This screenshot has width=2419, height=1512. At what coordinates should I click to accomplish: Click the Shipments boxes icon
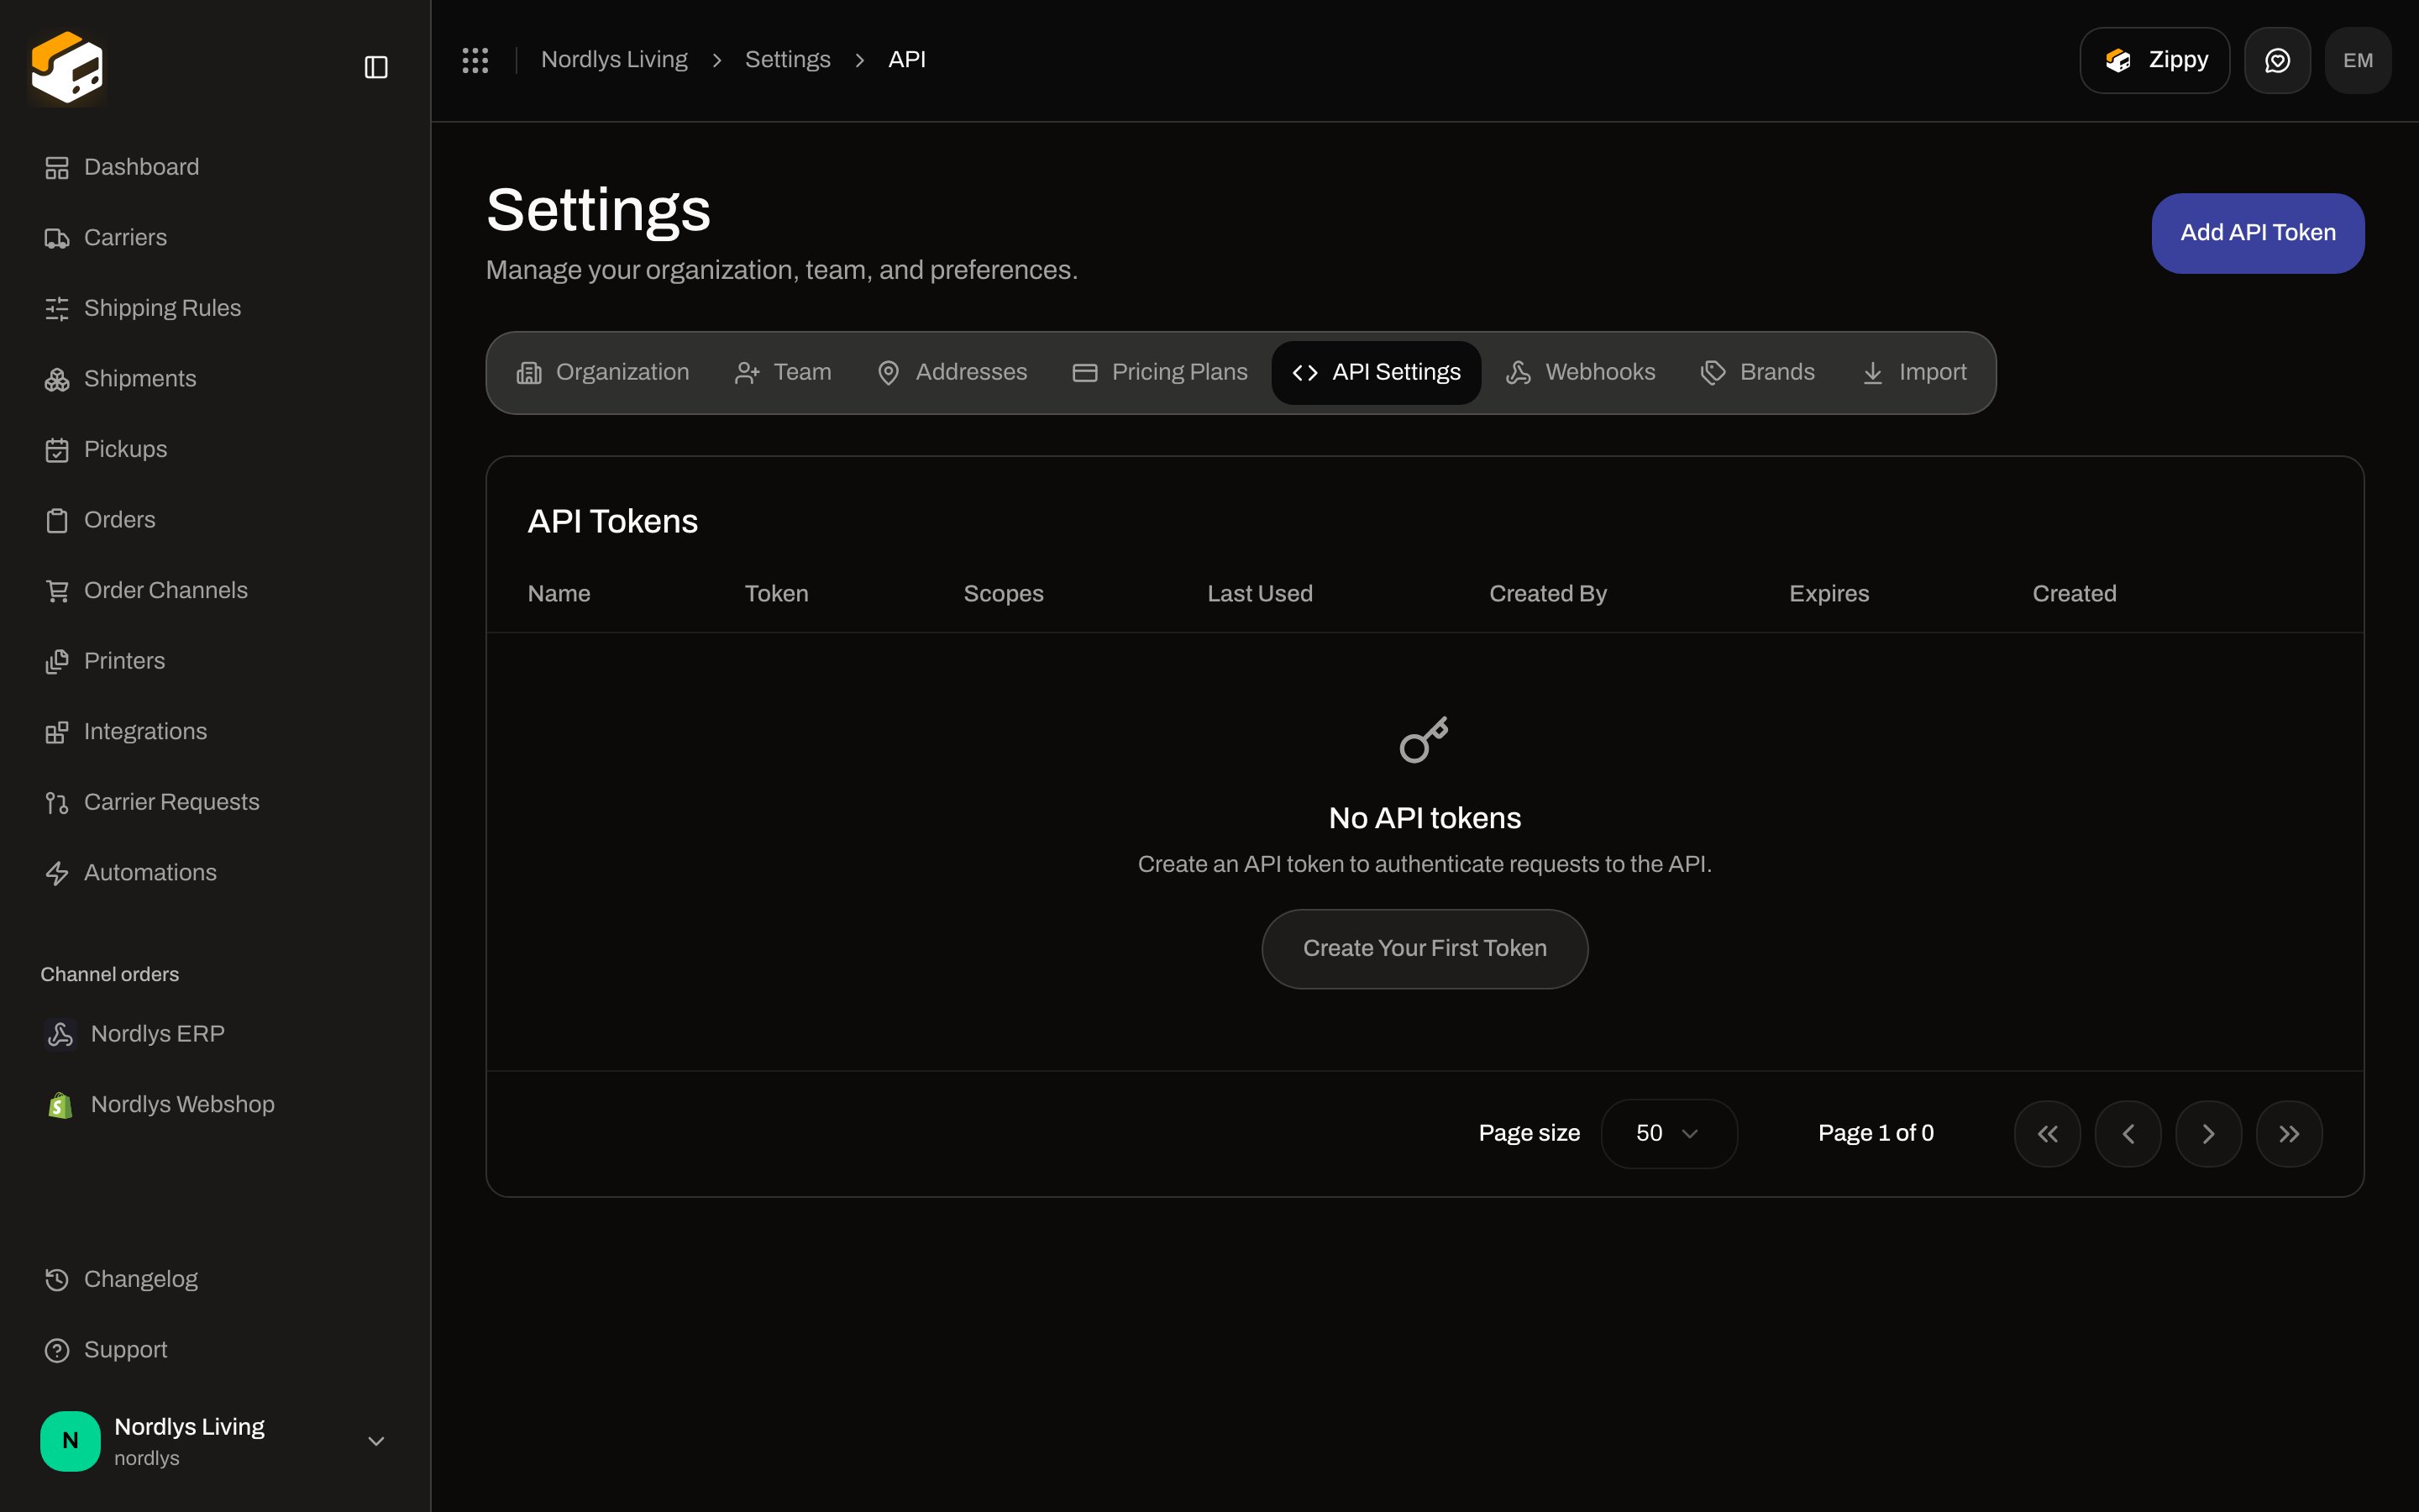[x=57, y=379]
